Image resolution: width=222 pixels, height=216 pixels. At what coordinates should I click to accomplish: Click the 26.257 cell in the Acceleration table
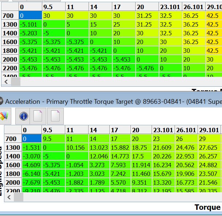[x=209, y=156]
